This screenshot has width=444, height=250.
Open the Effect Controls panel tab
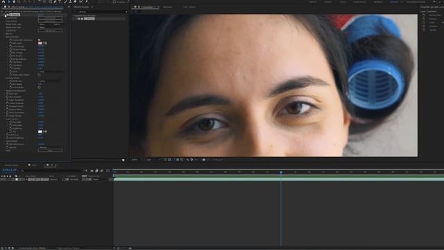coord(19,7)
